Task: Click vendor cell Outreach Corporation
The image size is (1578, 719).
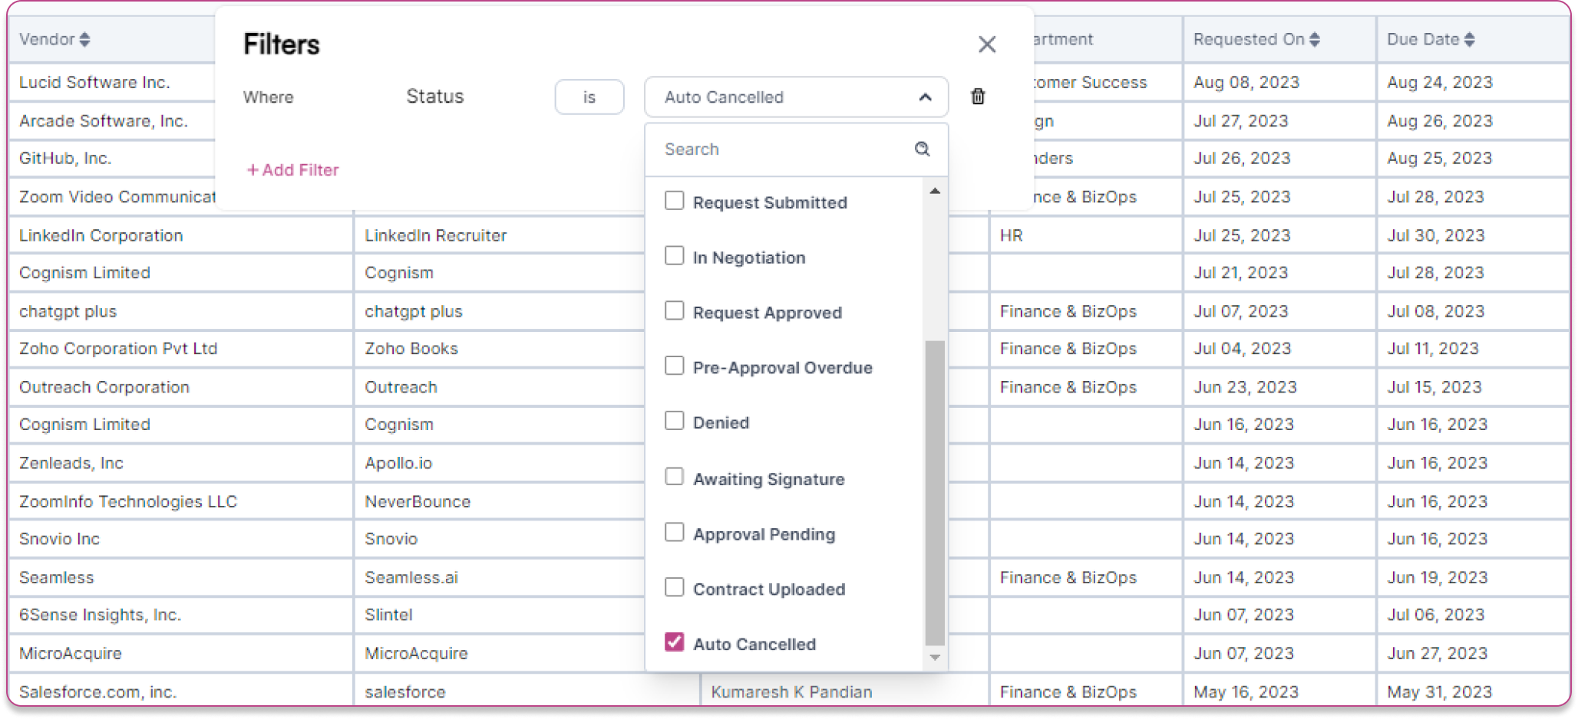Action: pyautogui.click(x=104, y=387)
